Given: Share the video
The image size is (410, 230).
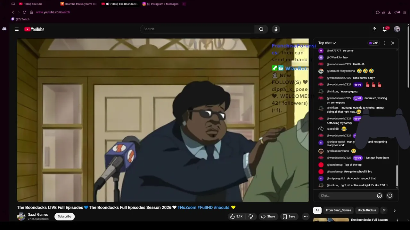Looking at the screenshot, I should click(268, 216).
